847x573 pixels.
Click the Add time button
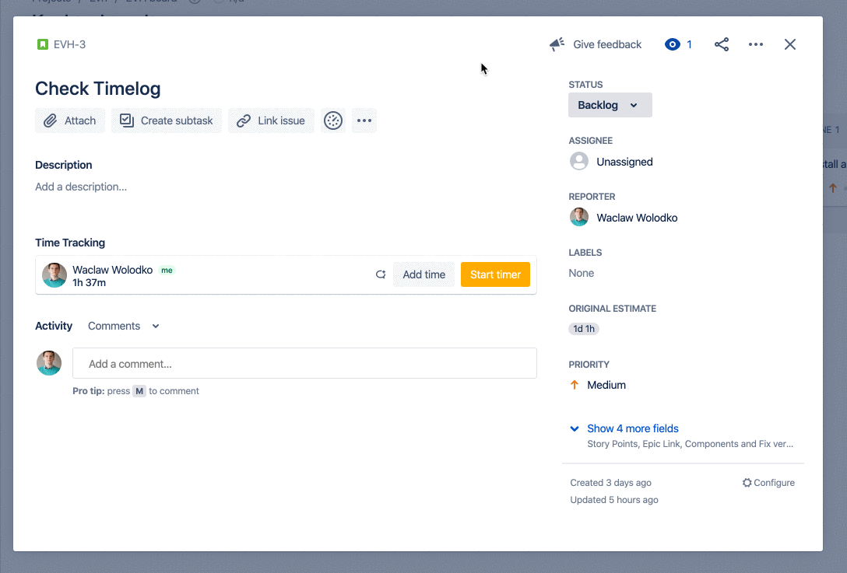423,274
